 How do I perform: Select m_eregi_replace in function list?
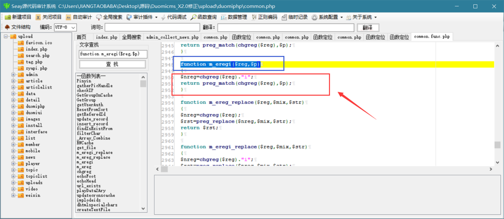coord(95,152)
